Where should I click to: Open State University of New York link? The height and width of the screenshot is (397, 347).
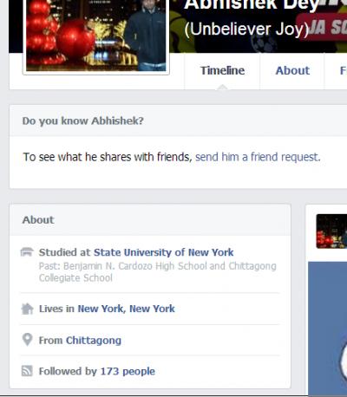164,252
